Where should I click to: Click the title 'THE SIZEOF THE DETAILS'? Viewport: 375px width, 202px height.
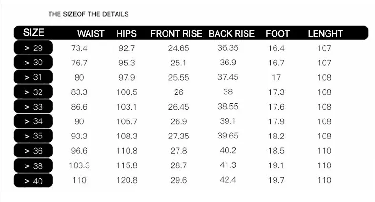pyautogui.click(x=89, y=14)
